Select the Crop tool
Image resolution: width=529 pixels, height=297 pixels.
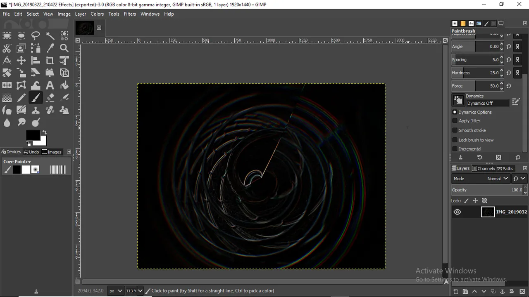pyautogui.click(x=50, y=60)
